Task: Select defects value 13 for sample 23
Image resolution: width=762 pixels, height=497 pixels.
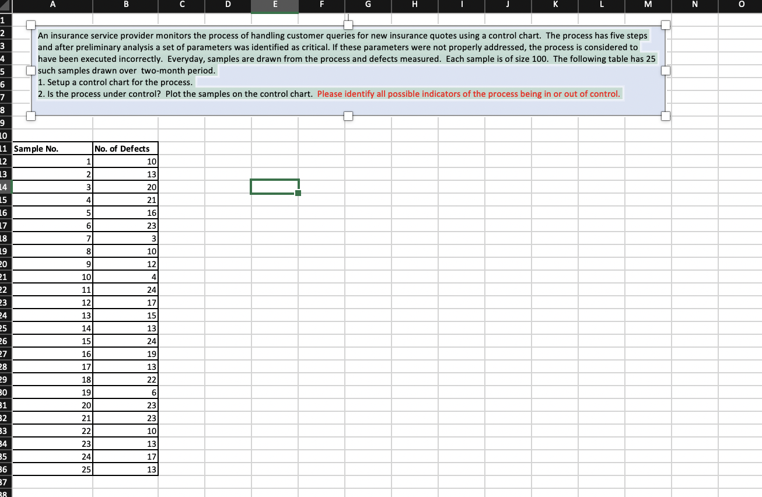Action: pyautogui.click(x=125, y=444)
